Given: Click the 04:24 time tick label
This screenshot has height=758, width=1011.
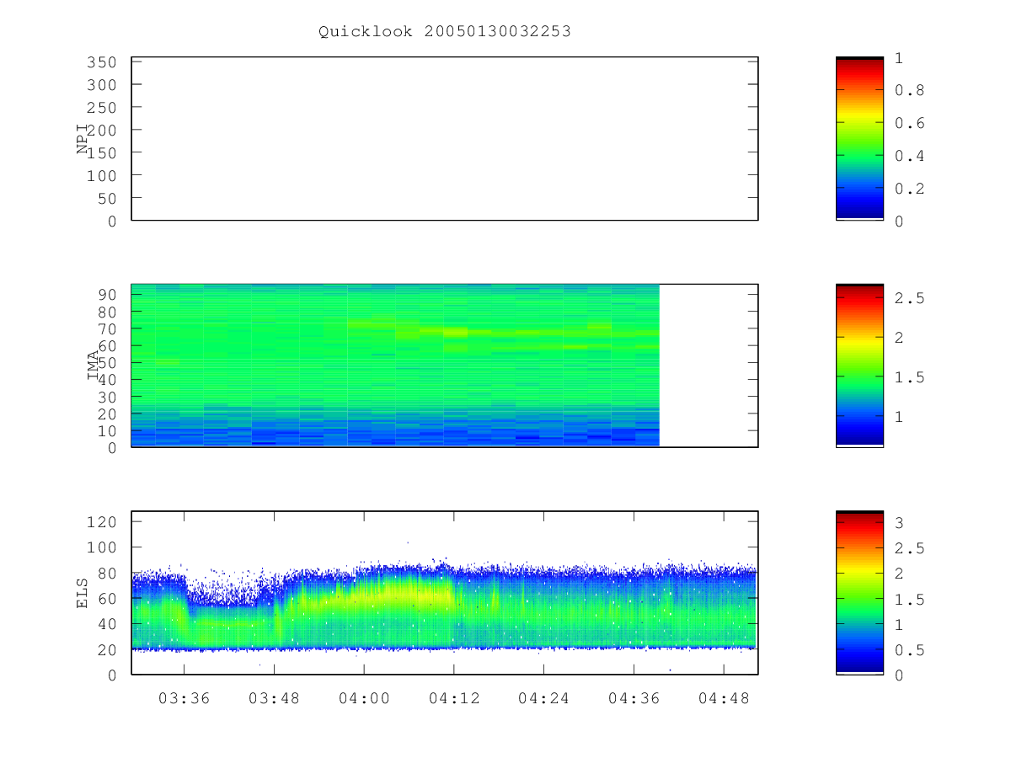Looking at the screenshot, I should (543, 698).
